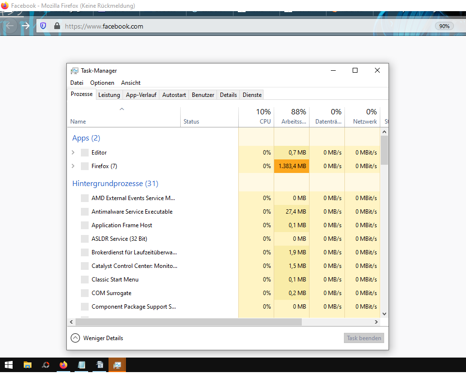
Task: Click the Task Manager taskbar icon
Action: (x=117, y=365)
